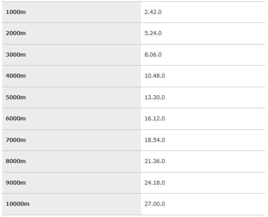Click the 2.42.0 time value
The height and width of the screenshot is (217, 268).
[153, 12]
